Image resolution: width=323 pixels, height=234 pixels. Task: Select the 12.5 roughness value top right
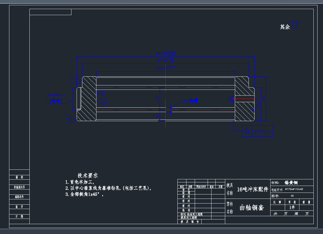294,22
